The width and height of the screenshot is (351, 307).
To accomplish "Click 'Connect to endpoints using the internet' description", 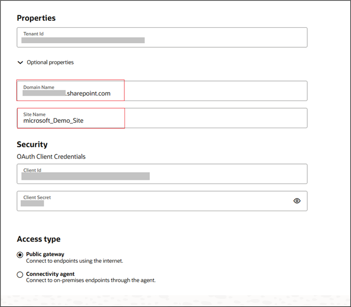I will tap(74, 261).
